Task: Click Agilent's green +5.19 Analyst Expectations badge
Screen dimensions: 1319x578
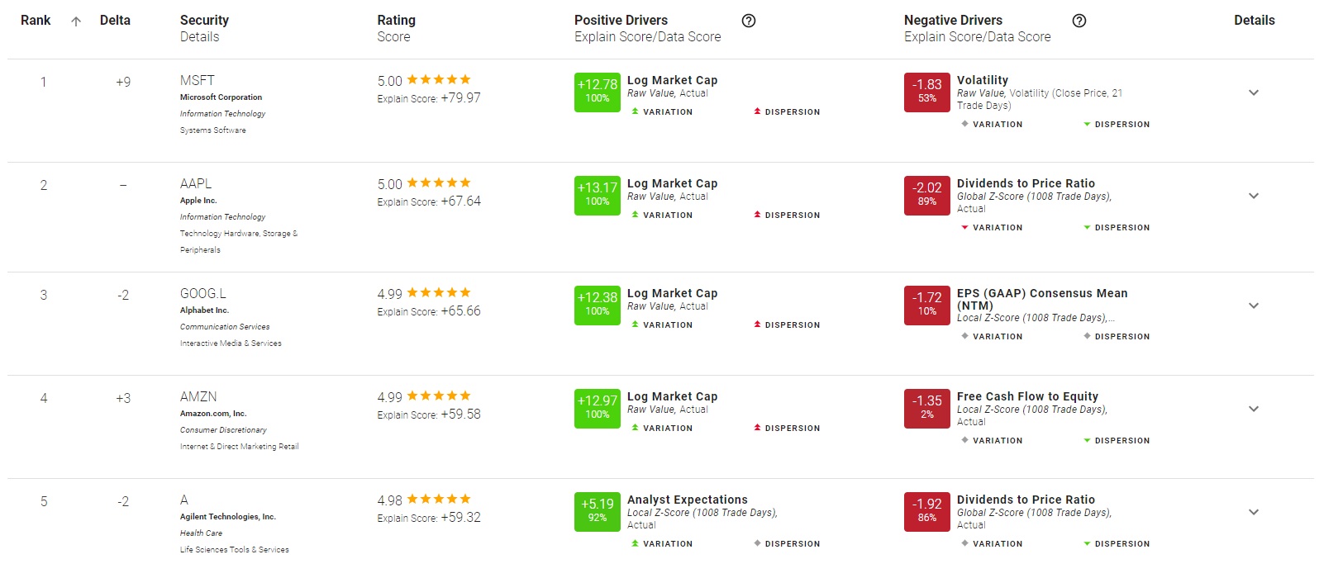Action: pyautogui.click(x=598, y=511)
